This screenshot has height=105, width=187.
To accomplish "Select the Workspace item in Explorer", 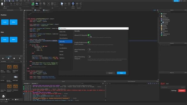I will pos(165,14).
